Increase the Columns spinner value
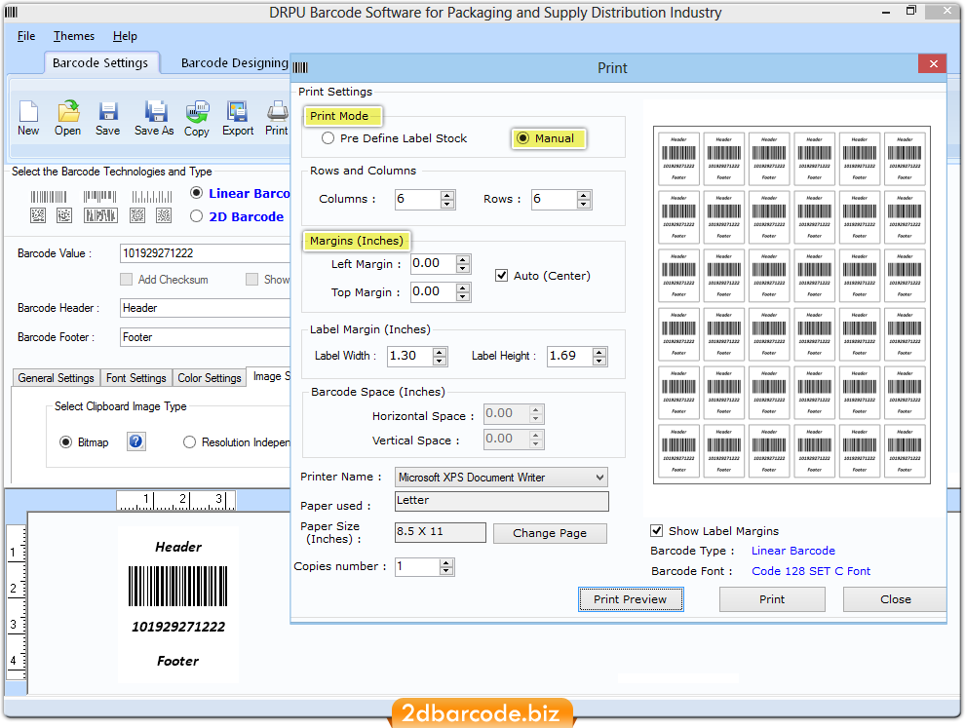Screen dimensions: 965x728 (x=447, y=195)
